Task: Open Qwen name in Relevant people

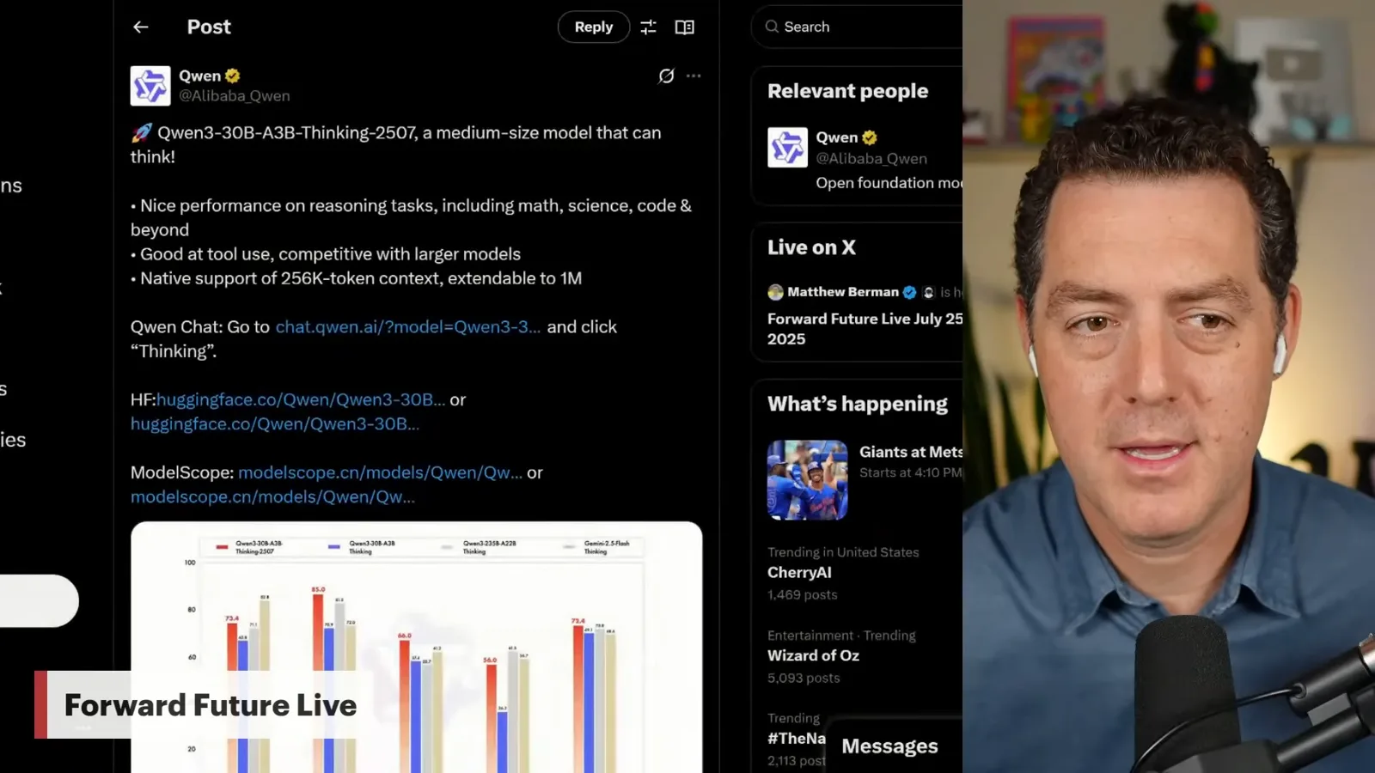Action: click(x=836, y=137)
